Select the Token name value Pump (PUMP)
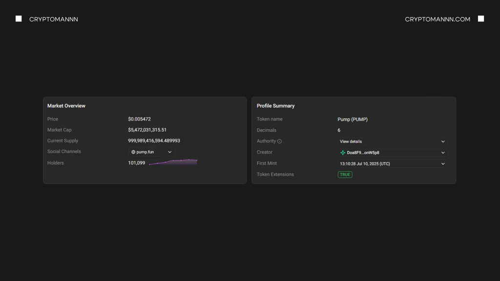Screen dimensions: 500x281 click(353, 119)
